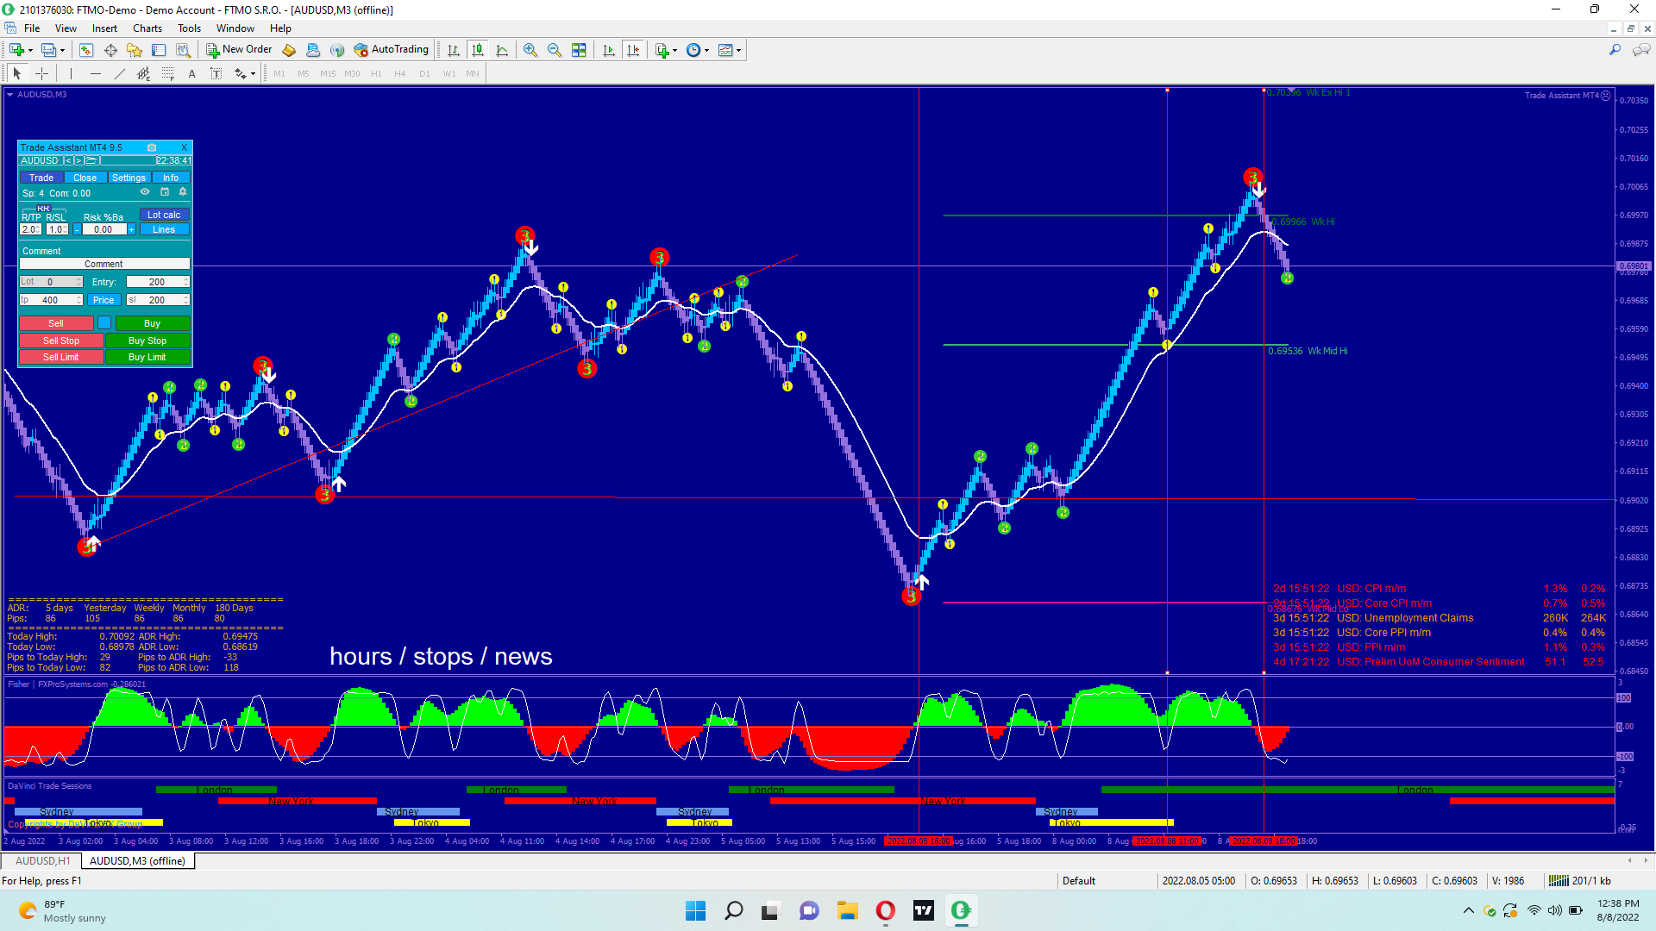1656x931 pixels.
Task: Toggle AutoTrading on or off
Action: pos(391,50)
